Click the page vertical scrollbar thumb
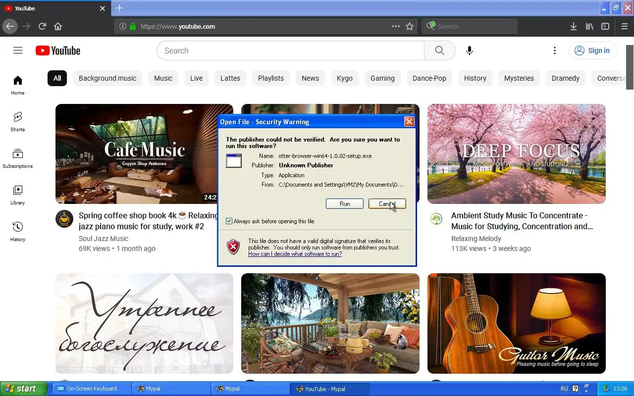The width and height of the screenshot is (634, 396). click(630, 67)
